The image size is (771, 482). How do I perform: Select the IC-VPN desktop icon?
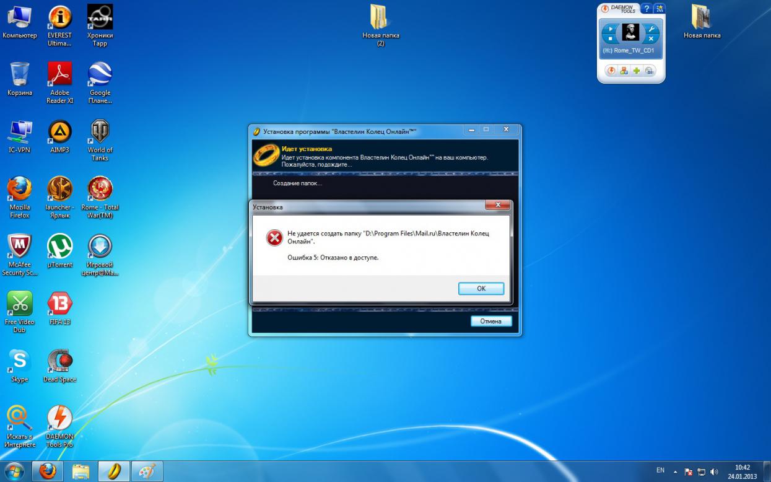click(20, 136)
